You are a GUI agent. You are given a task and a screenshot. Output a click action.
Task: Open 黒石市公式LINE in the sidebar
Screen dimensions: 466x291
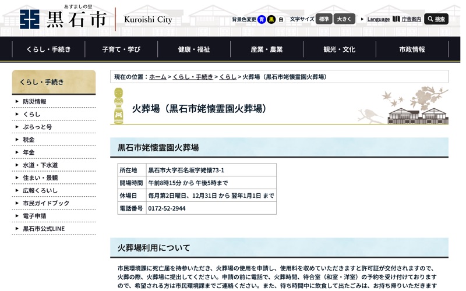pyautogui.click(x=44, y=229)
